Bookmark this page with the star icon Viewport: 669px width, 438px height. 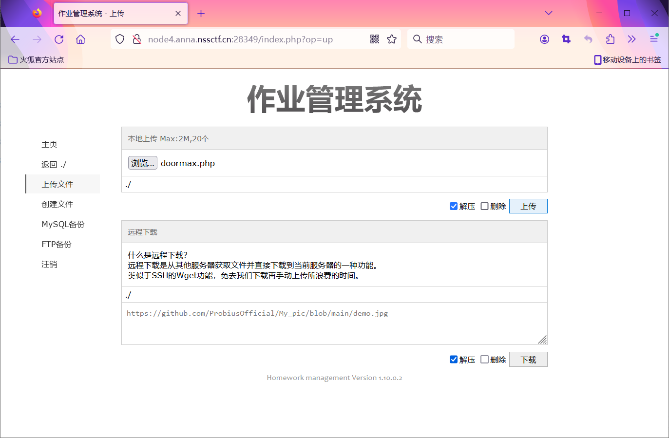(x=392, y=39)
